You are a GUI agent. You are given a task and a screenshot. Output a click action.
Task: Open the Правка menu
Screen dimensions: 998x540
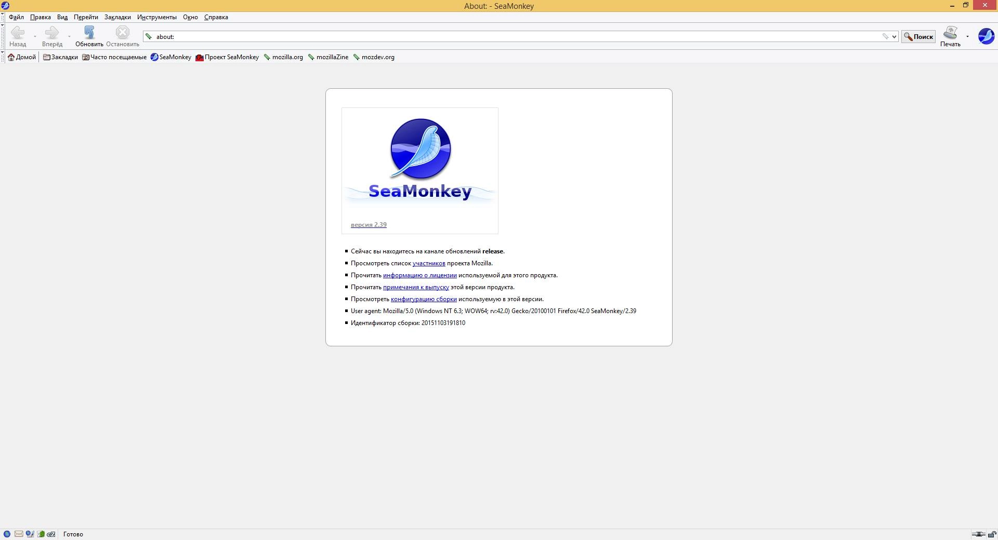tap(40, 17)
